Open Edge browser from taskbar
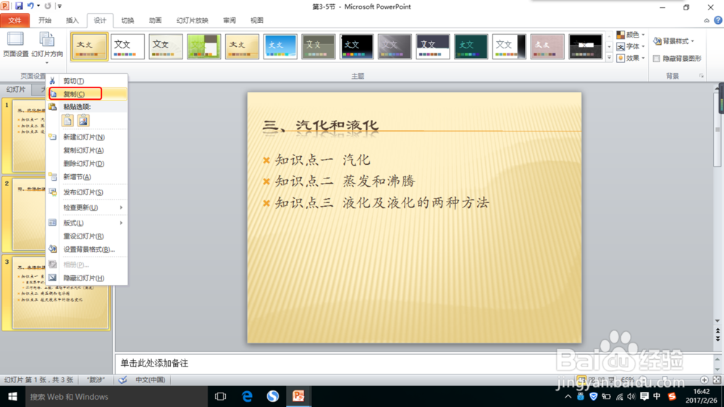Viewport: 724px width, 407px height. pyautogui.click(x=247, y=396)
